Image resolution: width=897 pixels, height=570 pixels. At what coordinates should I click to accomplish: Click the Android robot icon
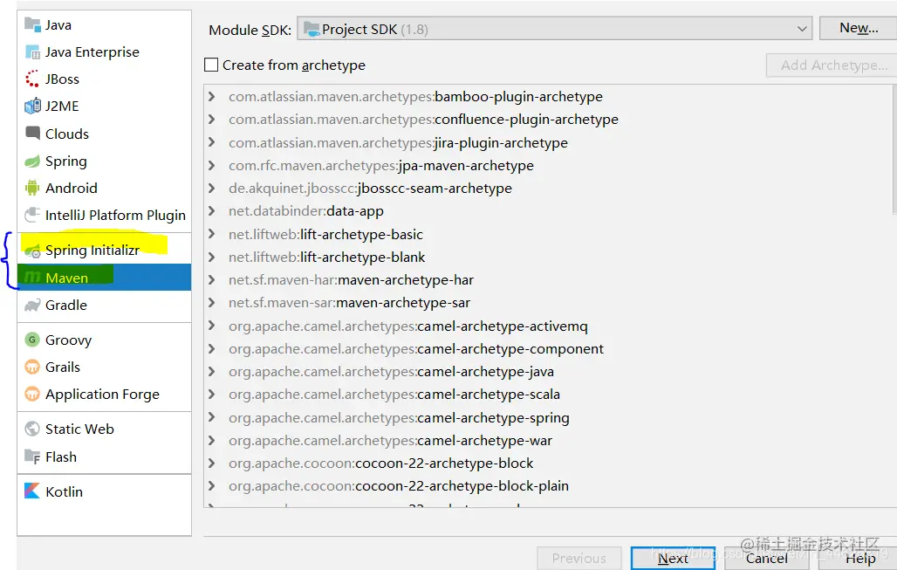pyautogui.click(x=32, y=188)
